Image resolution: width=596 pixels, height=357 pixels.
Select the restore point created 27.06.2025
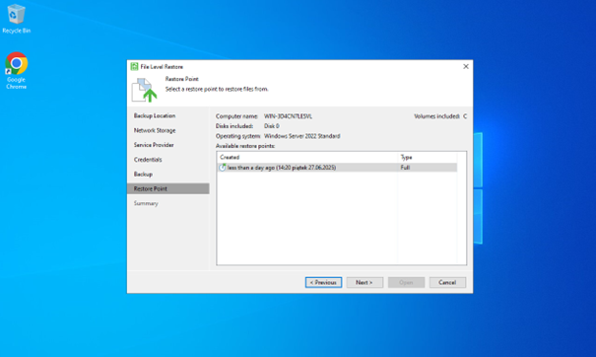[x=337, y=168]
